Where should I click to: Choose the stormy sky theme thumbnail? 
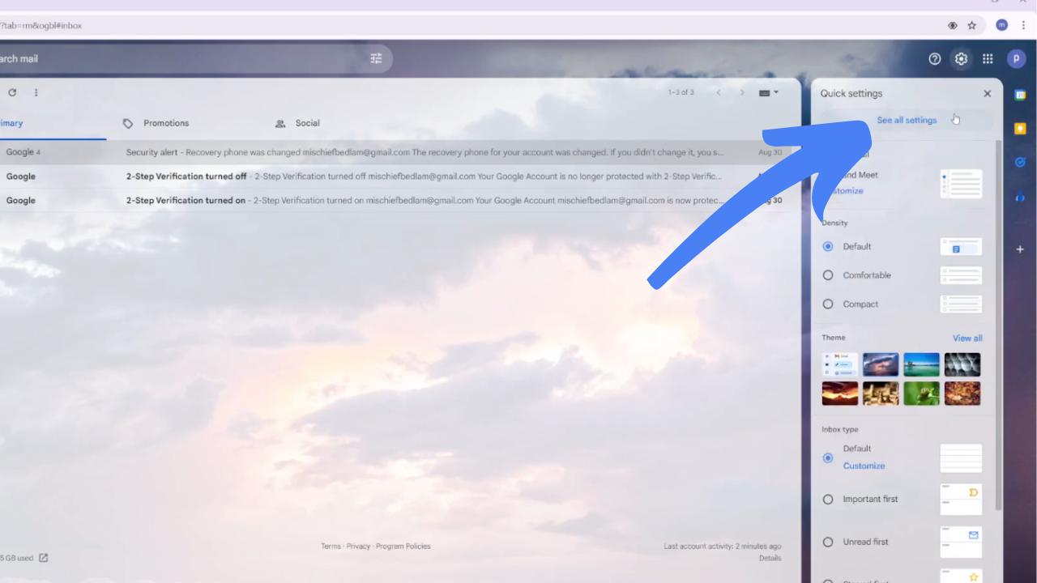[881, 364]
